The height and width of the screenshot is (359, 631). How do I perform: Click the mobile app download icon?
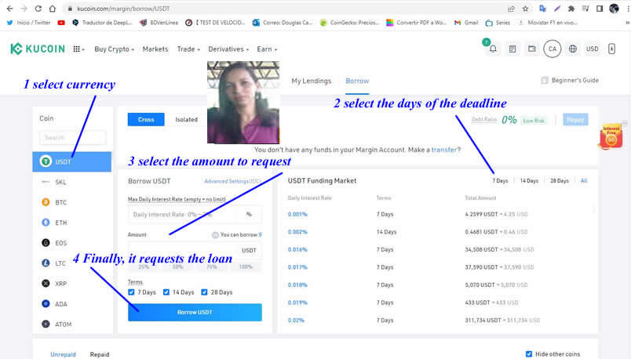(611, 49)
